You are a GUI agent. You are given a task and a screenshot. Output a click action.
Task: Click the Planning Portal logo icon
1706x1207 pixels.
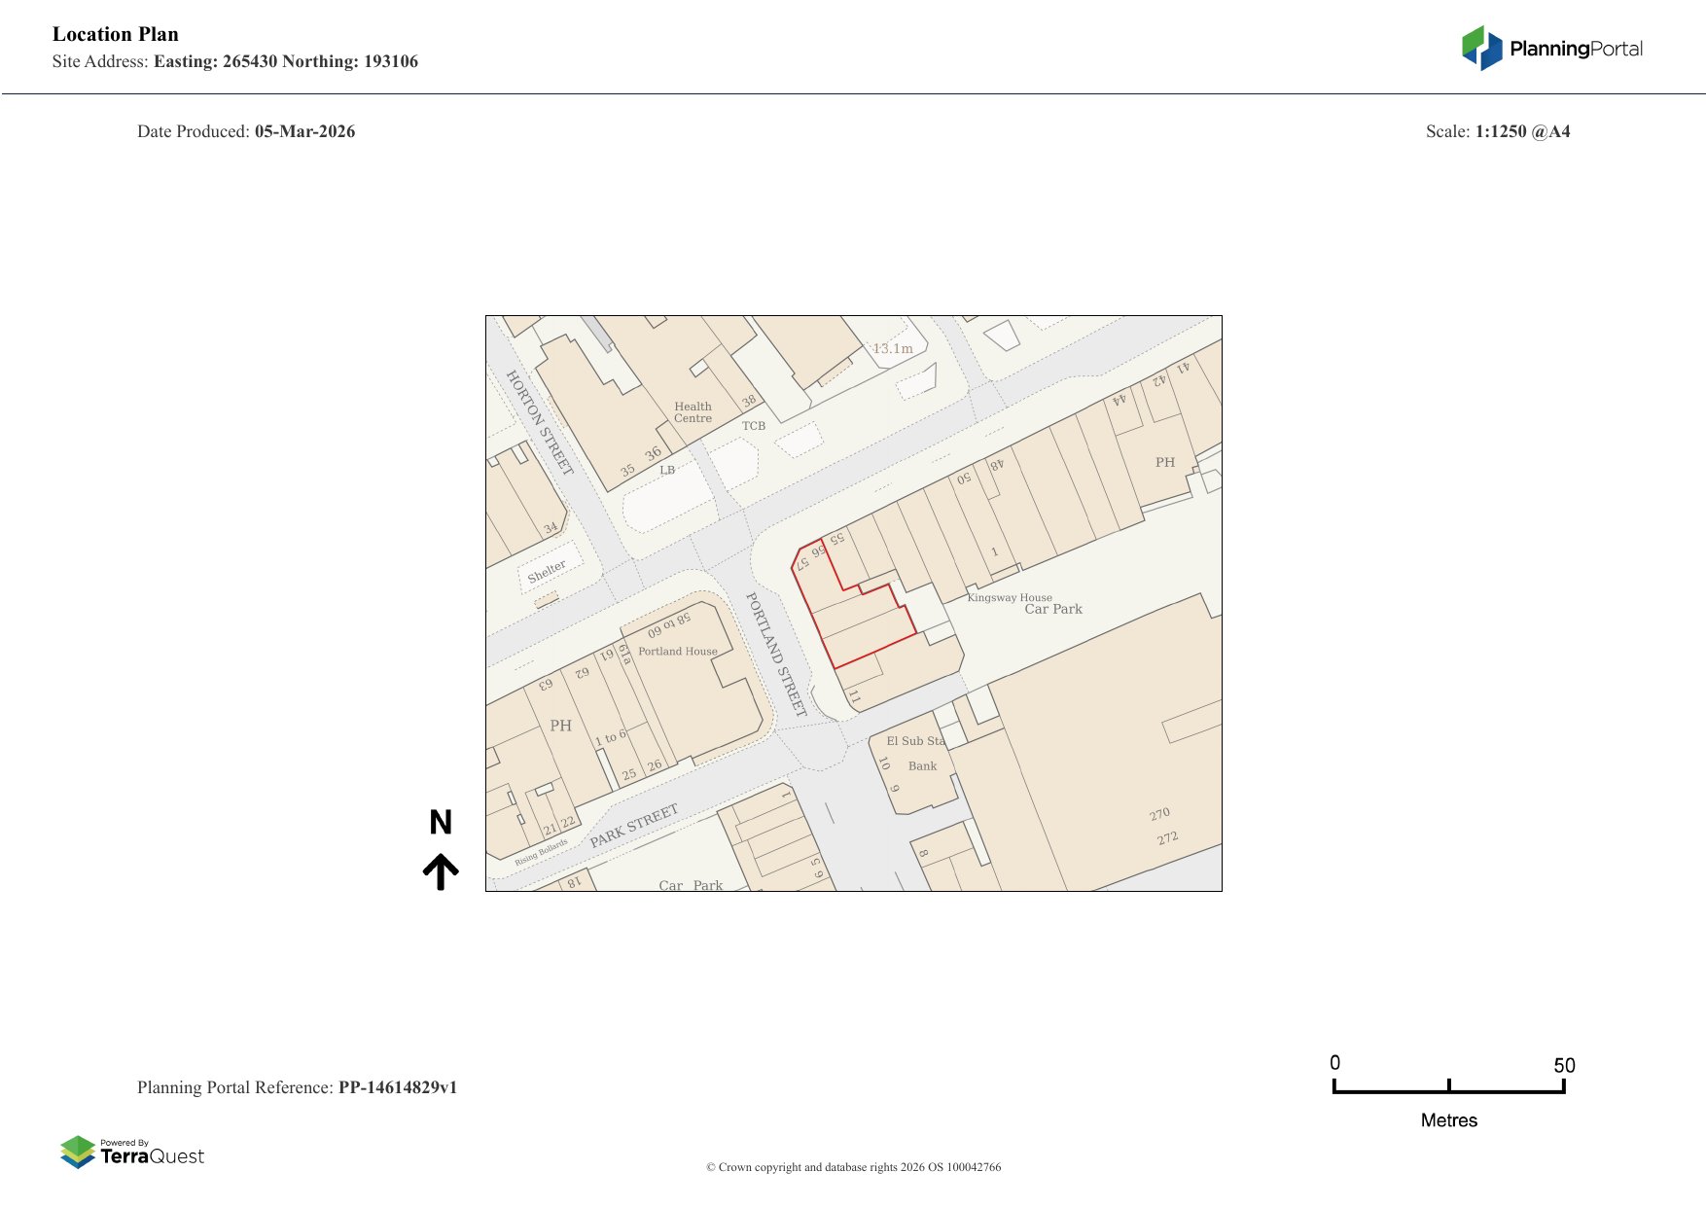1481,49
